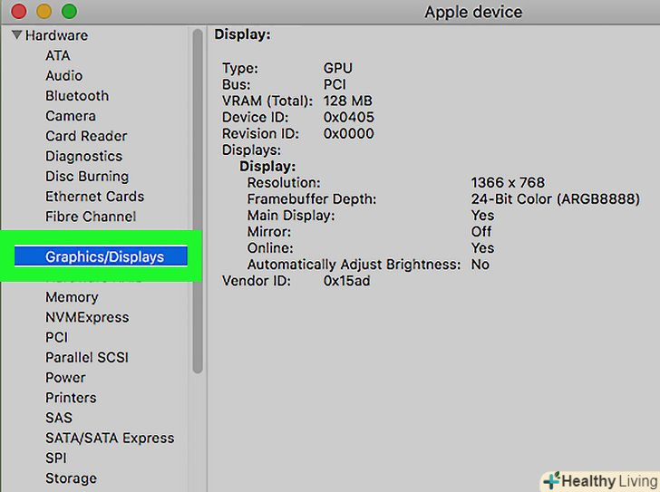Click the sidebar vertical scrollbar
660x492 pixels.
[198, 199]
